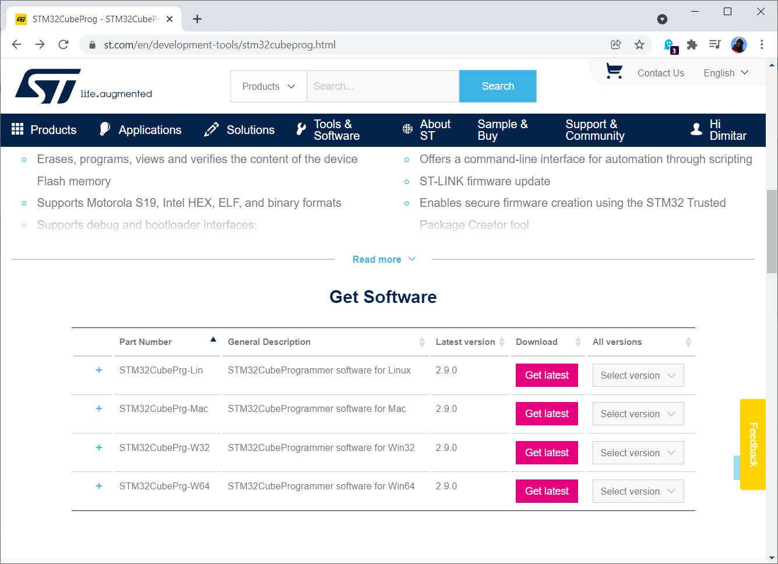Open the media control playlist icon

(x=715, y=44)
